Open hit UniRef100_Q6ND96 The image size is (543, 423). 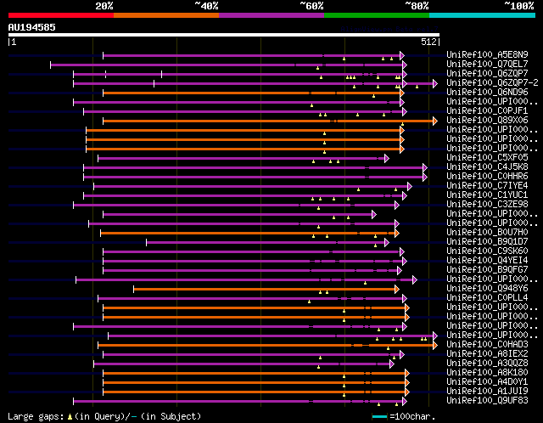487,93
